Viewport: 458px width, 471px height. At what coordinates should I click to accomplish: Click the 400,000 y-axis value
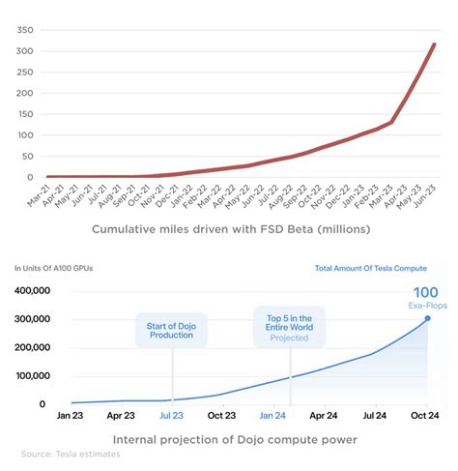point(32,290)
